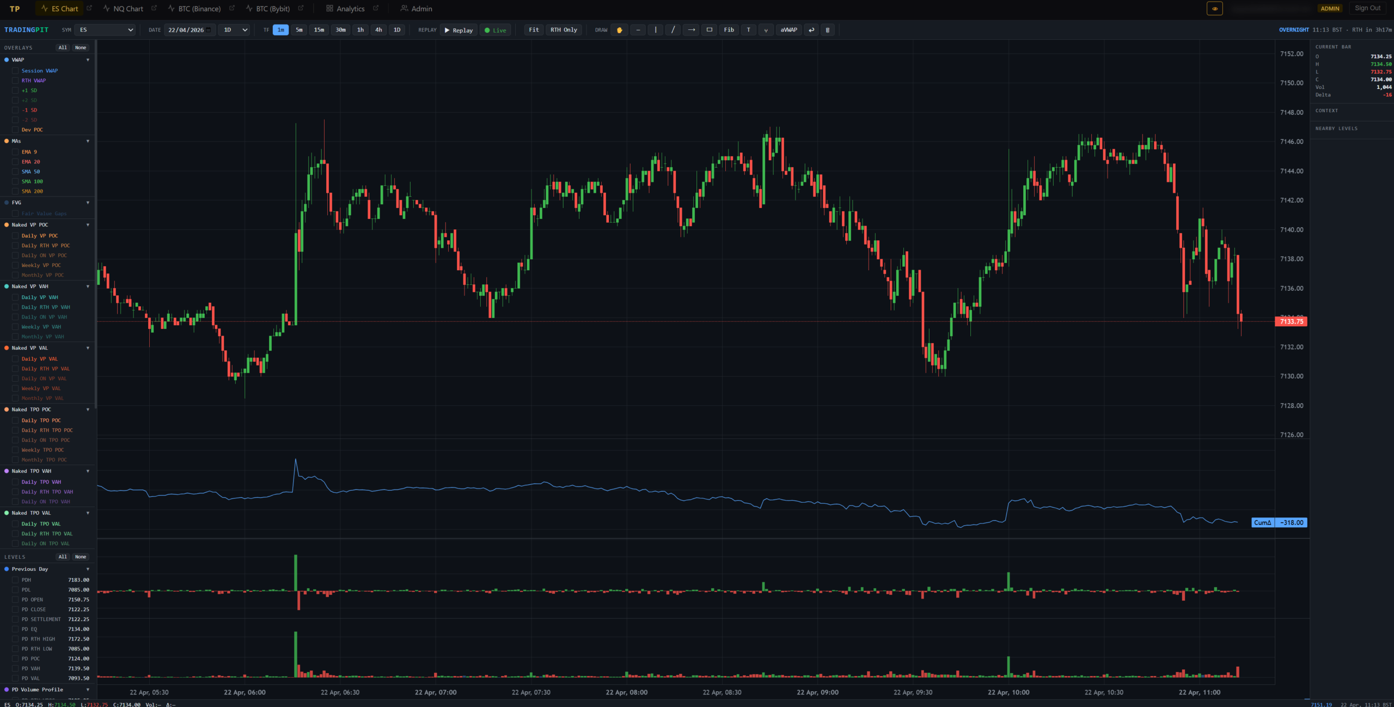The height and width of the screenshot is (707, 1394).
Task: Collapse the Naked TPO VAH group
Action: [x=88, y=471]
